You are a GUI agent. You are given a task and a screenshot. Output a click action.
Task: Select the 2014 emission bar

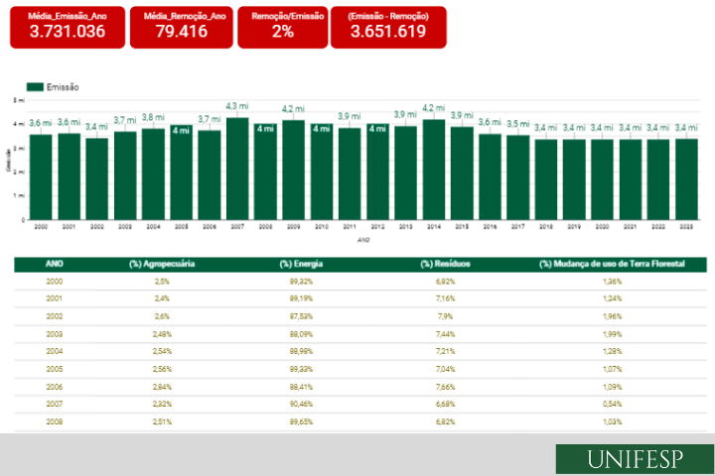[x=433, y=170]
